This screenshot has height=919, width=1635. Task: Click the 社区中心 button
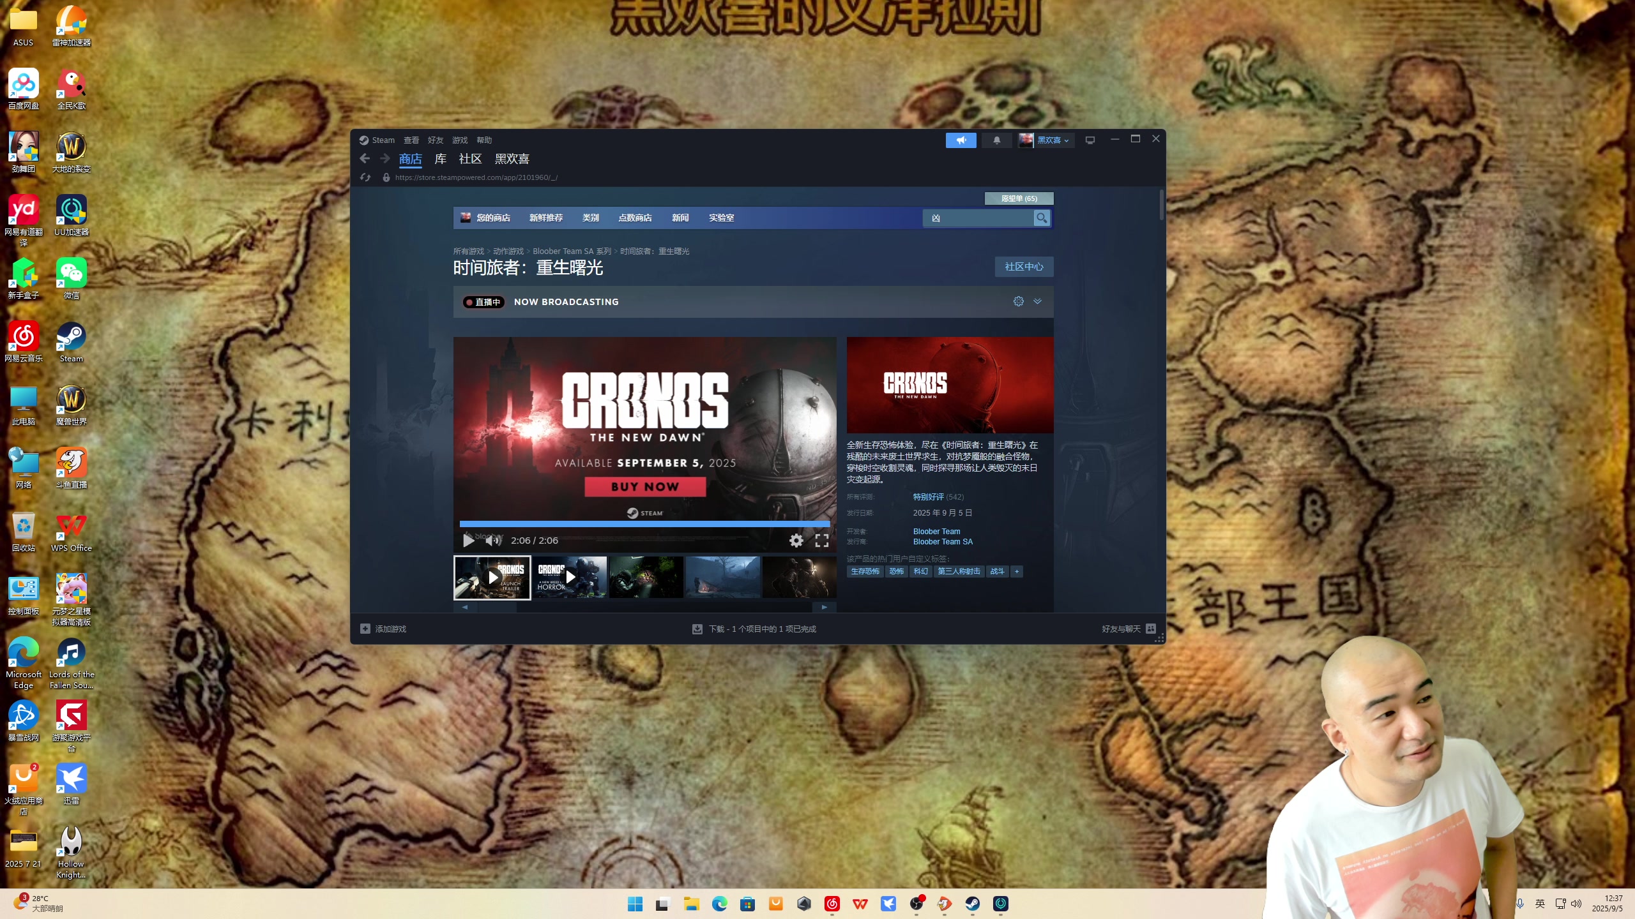coord(1024,267)
